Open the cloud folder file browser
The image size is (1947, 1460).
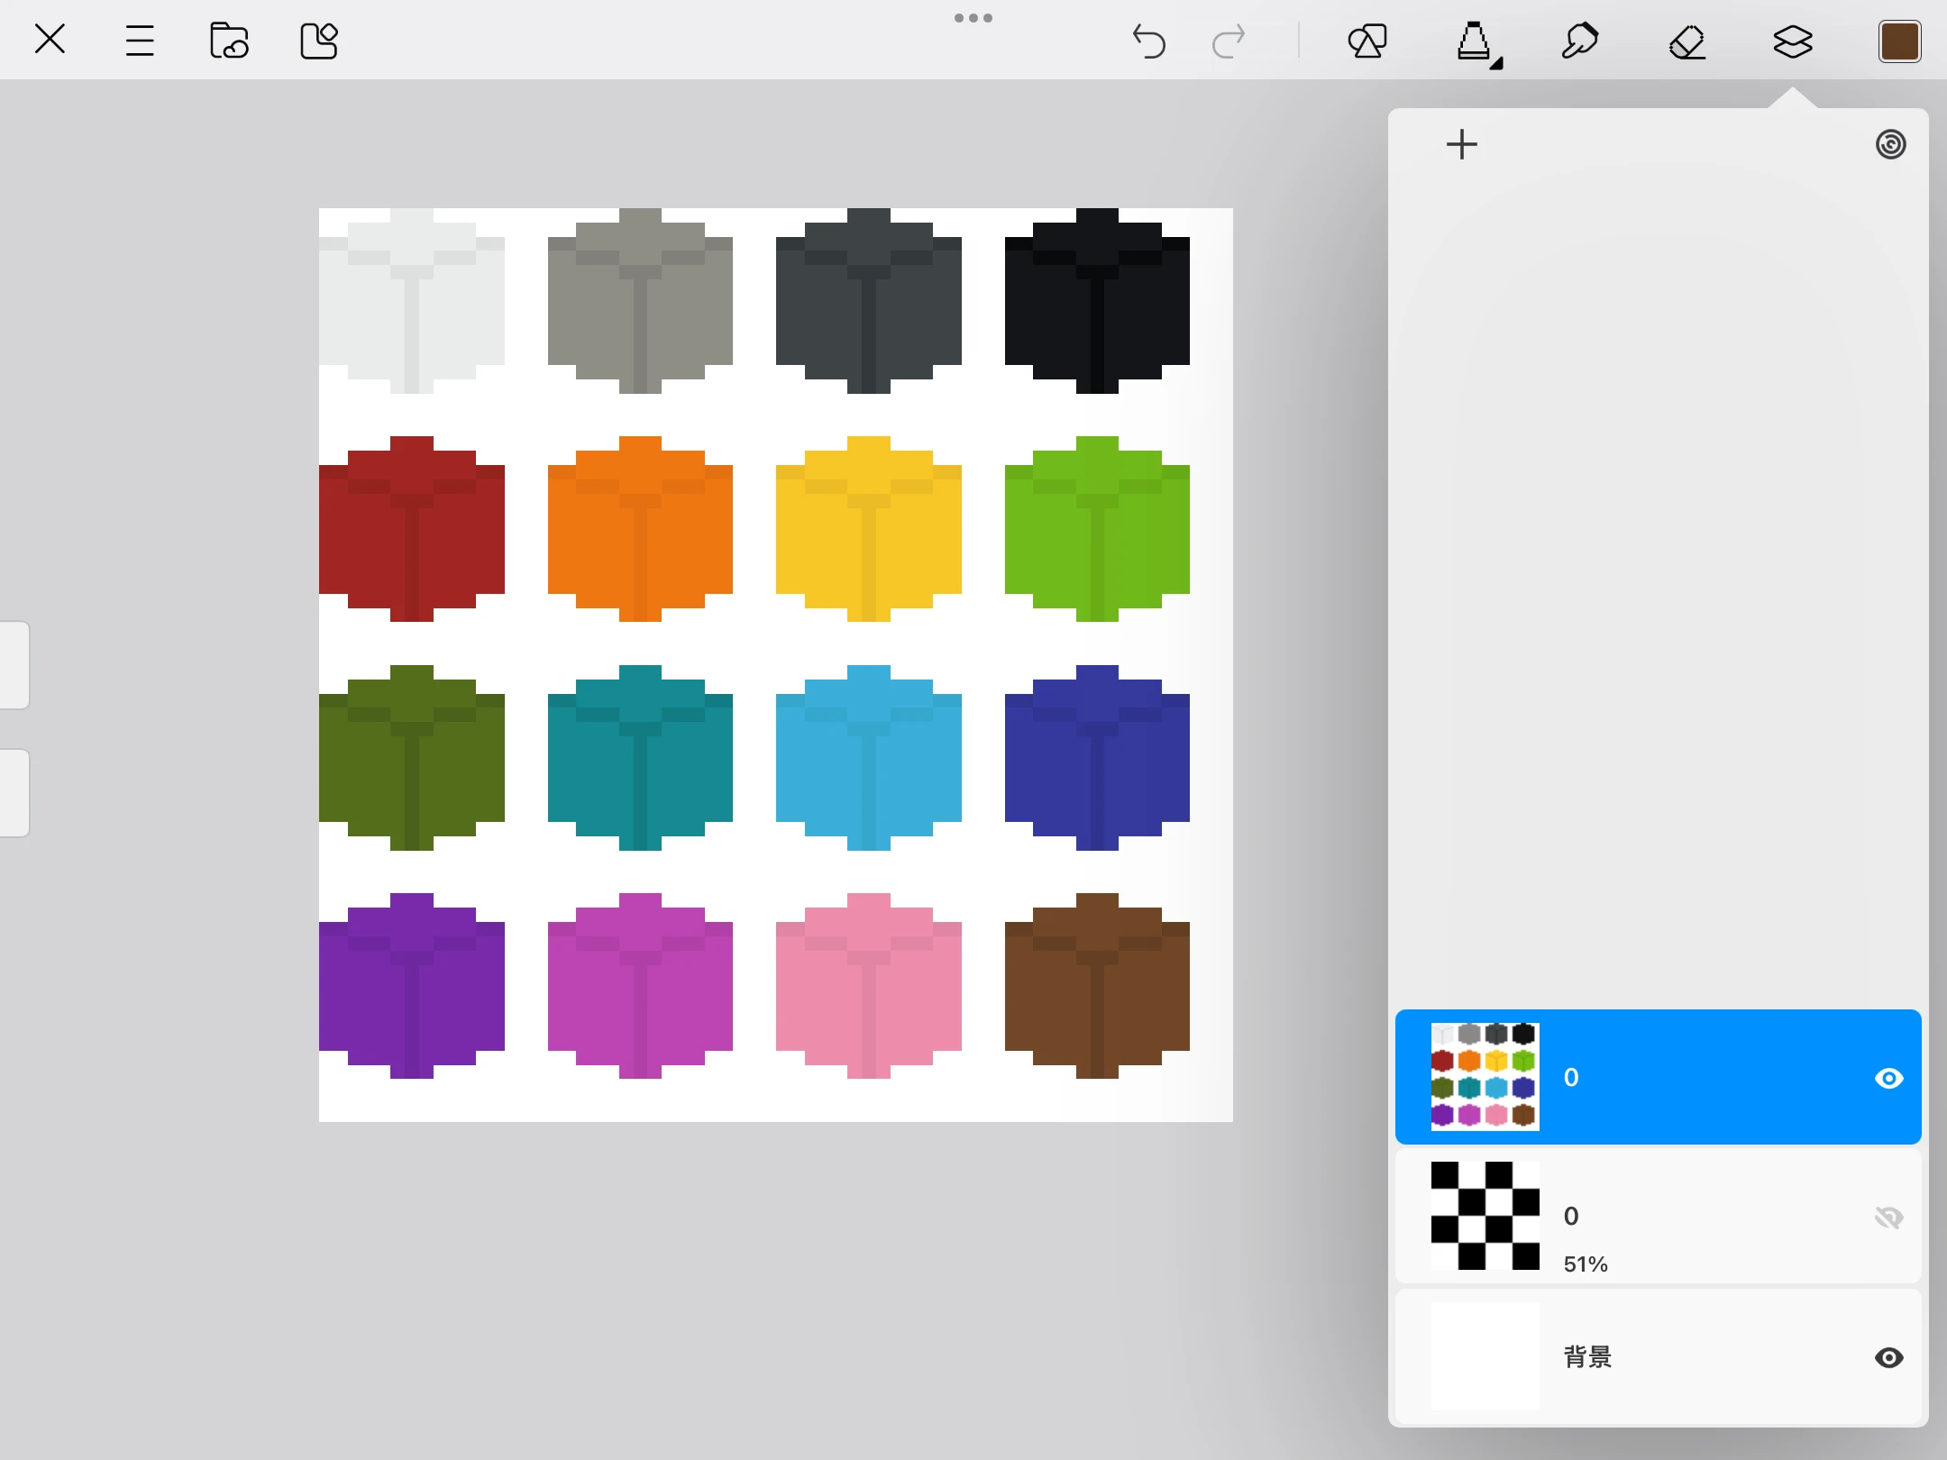click(229, 41)
